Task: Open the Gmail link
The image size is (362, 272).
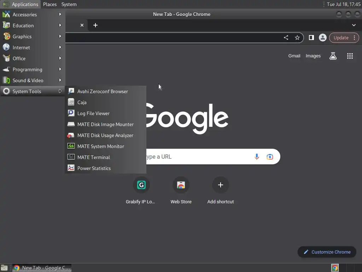Action: pyautogui.click(x=294, y=56)
